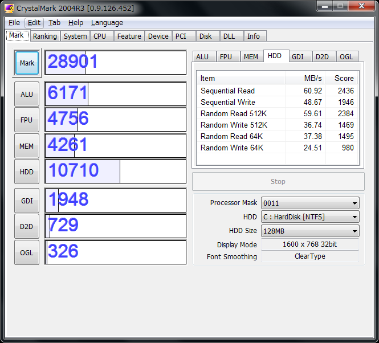Click the 2436 score value
Viewport: 379px width, 343px height.
point(345,91)
